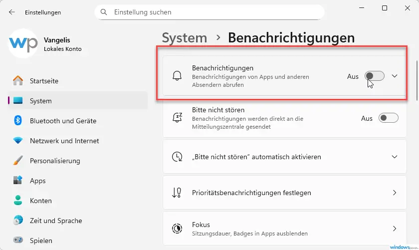Open Bluetooth und Geräte settings
This screenshot has width=419, height=250.
(x=63, y=121)
